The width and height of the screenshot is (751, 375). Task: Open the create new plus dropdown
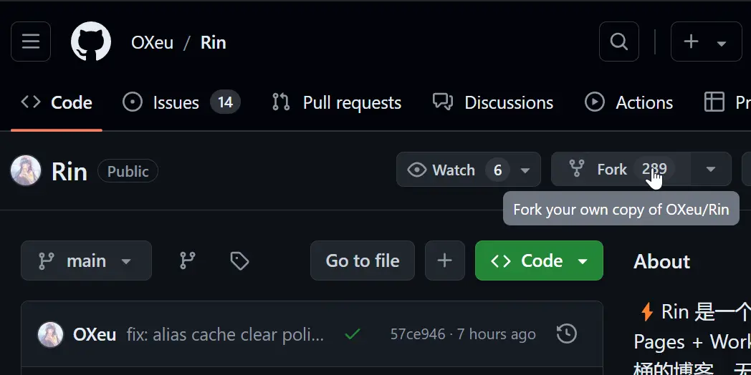coord(705,42)
